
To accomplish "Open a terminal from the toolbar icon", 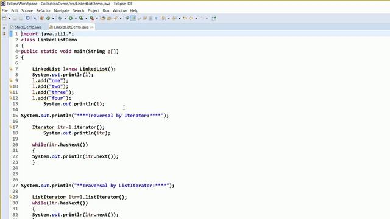I will point(28,18).
